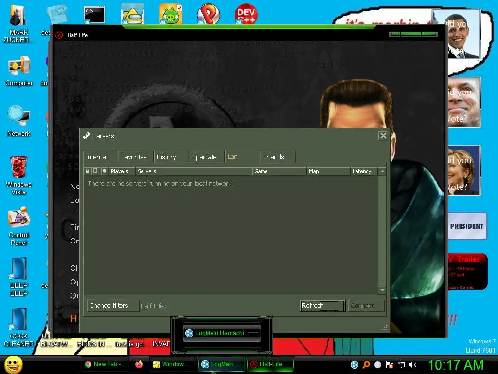Click the smiley Start button

[x=13, y=365]
